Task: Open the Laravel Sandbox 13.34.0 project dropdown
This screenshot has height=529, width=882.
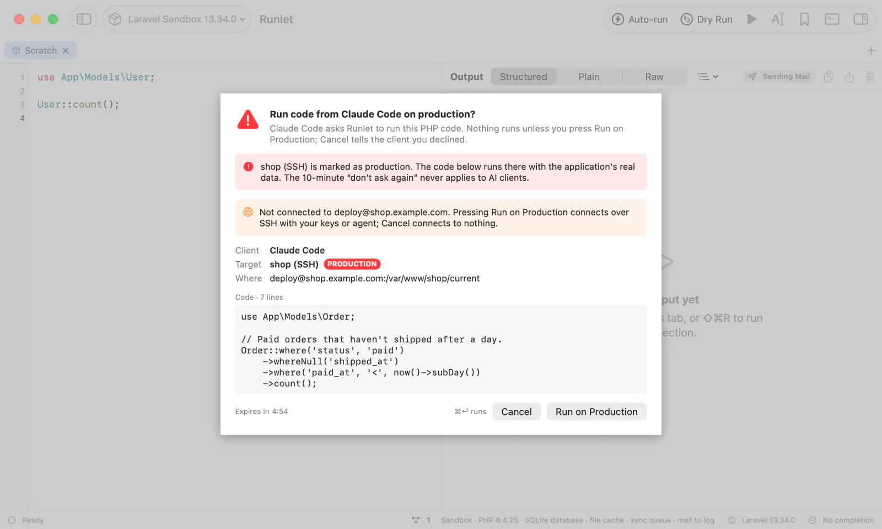Action: click(x=177, y=19)
